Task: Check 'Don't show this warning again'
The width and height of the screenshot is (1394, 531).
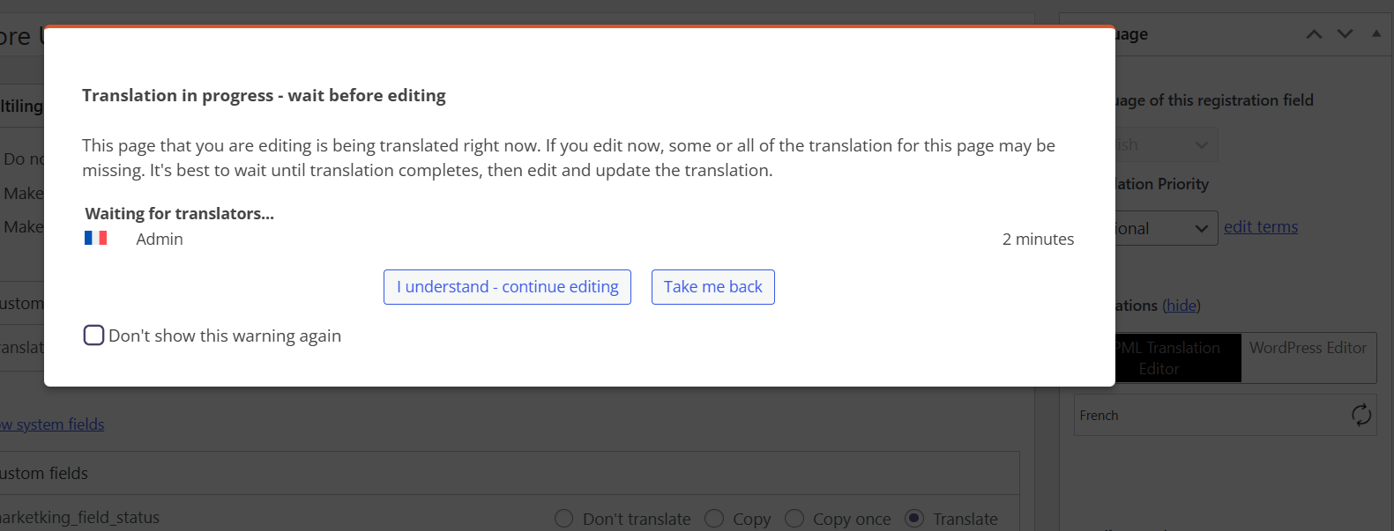Action: [93, 336]
